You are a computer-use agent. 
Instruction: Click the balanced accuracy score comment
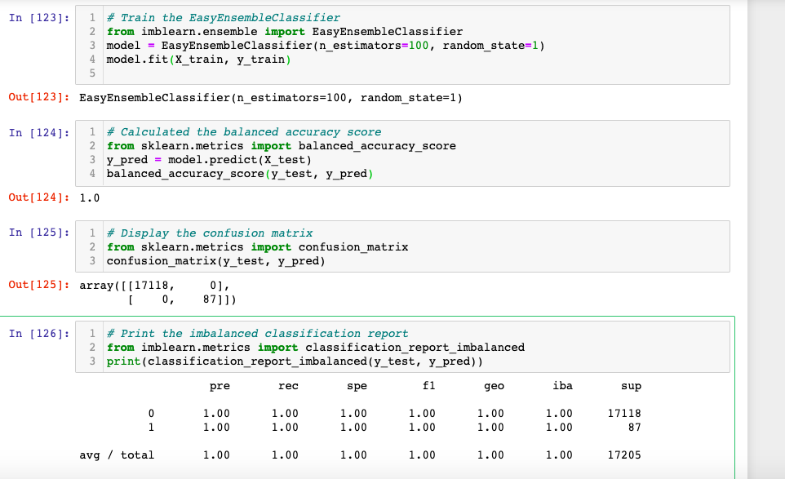click(244, 132)
